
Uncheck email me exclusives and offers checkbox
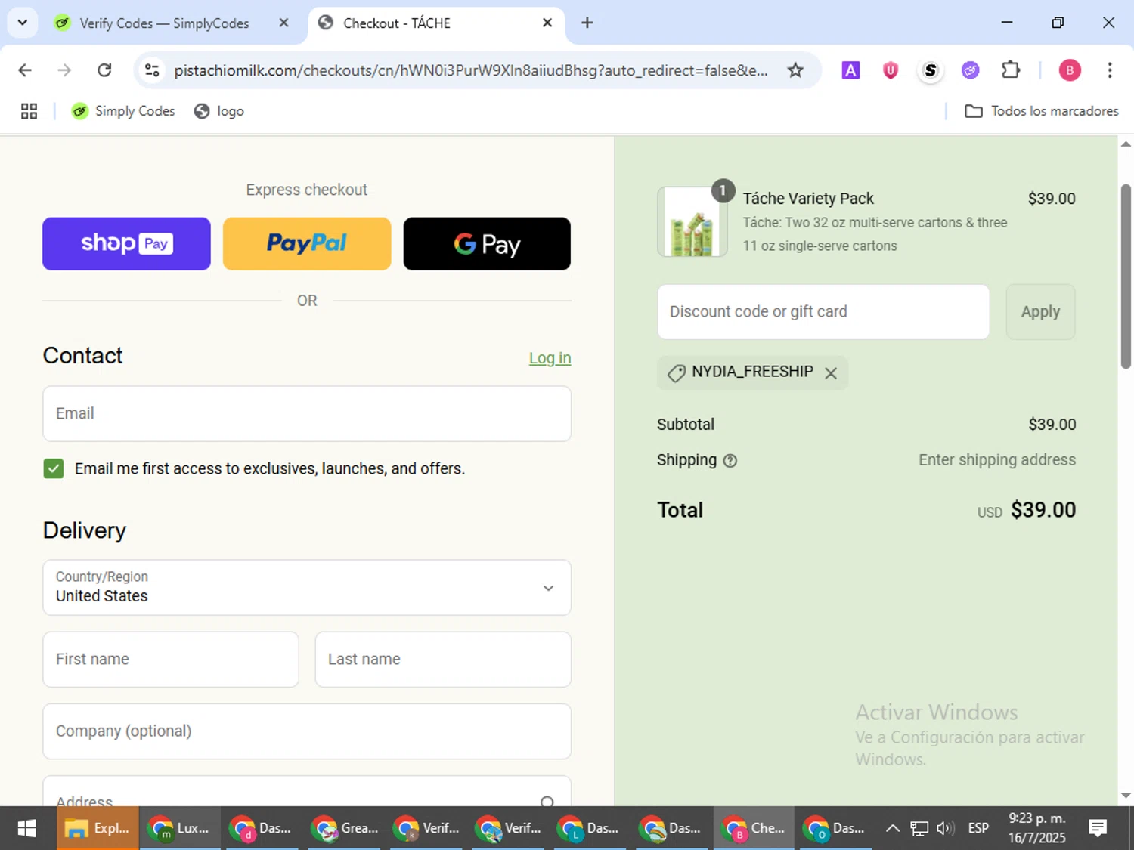[x=54, y=468]
